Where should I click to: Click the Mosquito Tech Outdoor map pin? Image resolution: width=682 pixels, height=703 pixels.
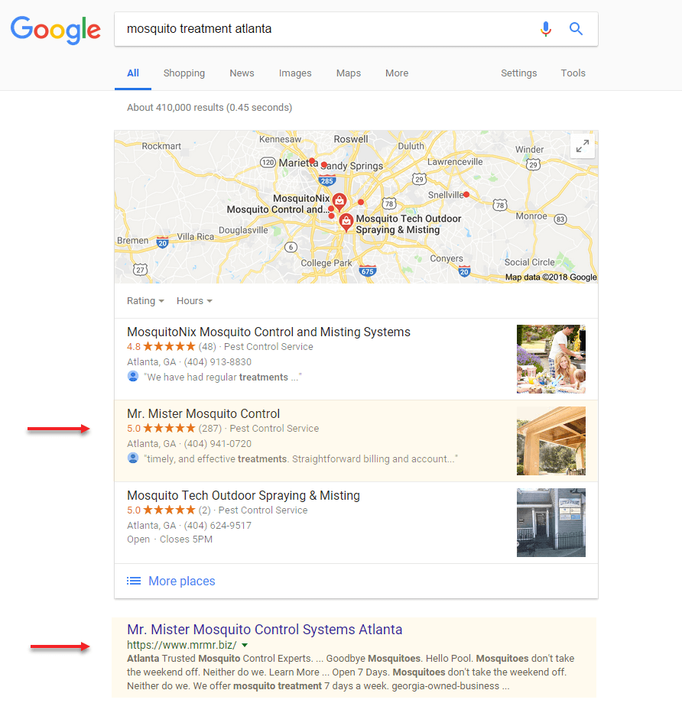click(346, 222)
